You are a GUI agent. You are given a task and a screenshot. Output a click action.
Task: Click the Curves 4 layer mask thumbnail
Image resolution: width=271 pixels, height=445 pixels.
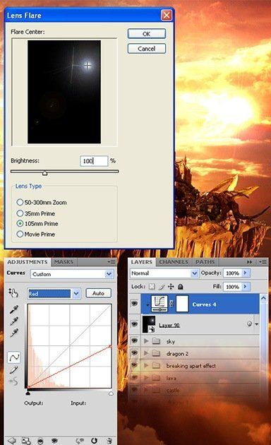(182, 304)
